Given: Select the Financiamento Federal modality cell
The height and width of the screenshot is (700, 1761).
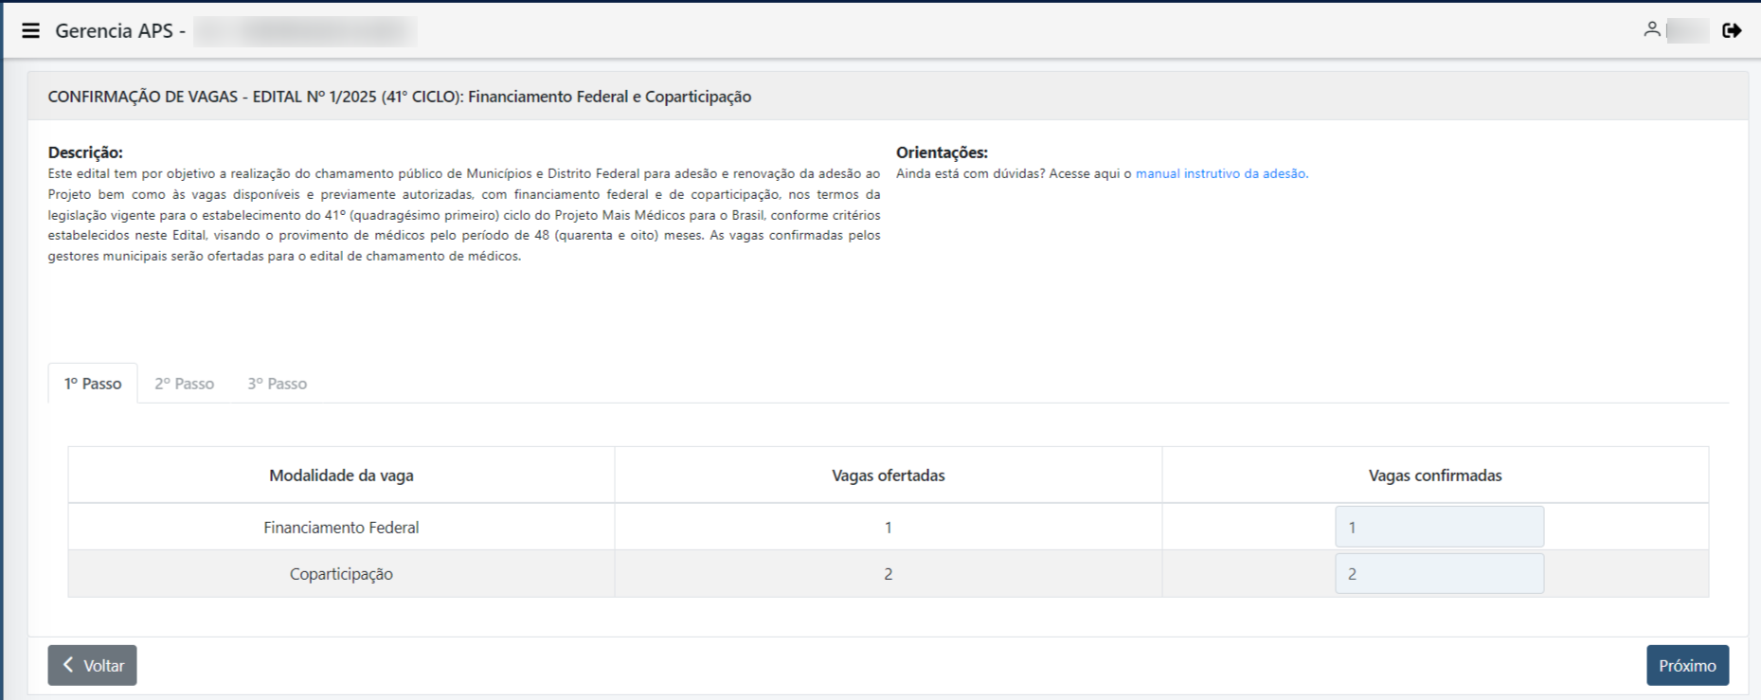Looking at the screenshot, I should click(x=341, y=528).
